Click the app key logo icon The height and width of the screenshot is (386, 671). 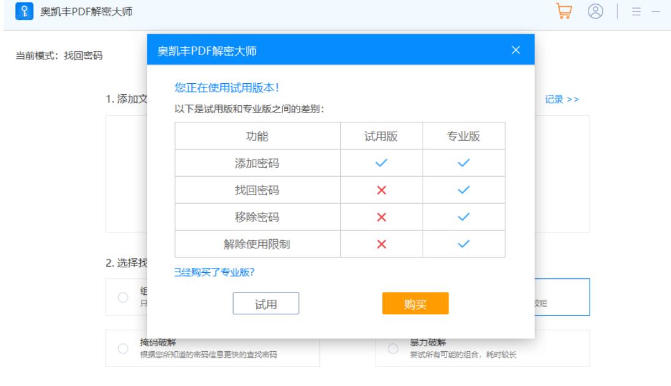pyautogui.click(x=24, y=11)
